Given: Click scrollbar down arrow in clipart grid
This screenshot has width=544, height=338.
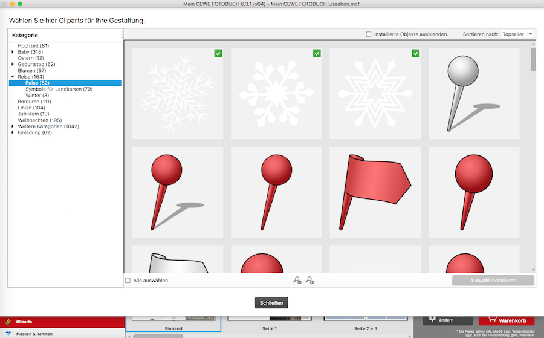Looking at the screenshot, I should [533, 270].
